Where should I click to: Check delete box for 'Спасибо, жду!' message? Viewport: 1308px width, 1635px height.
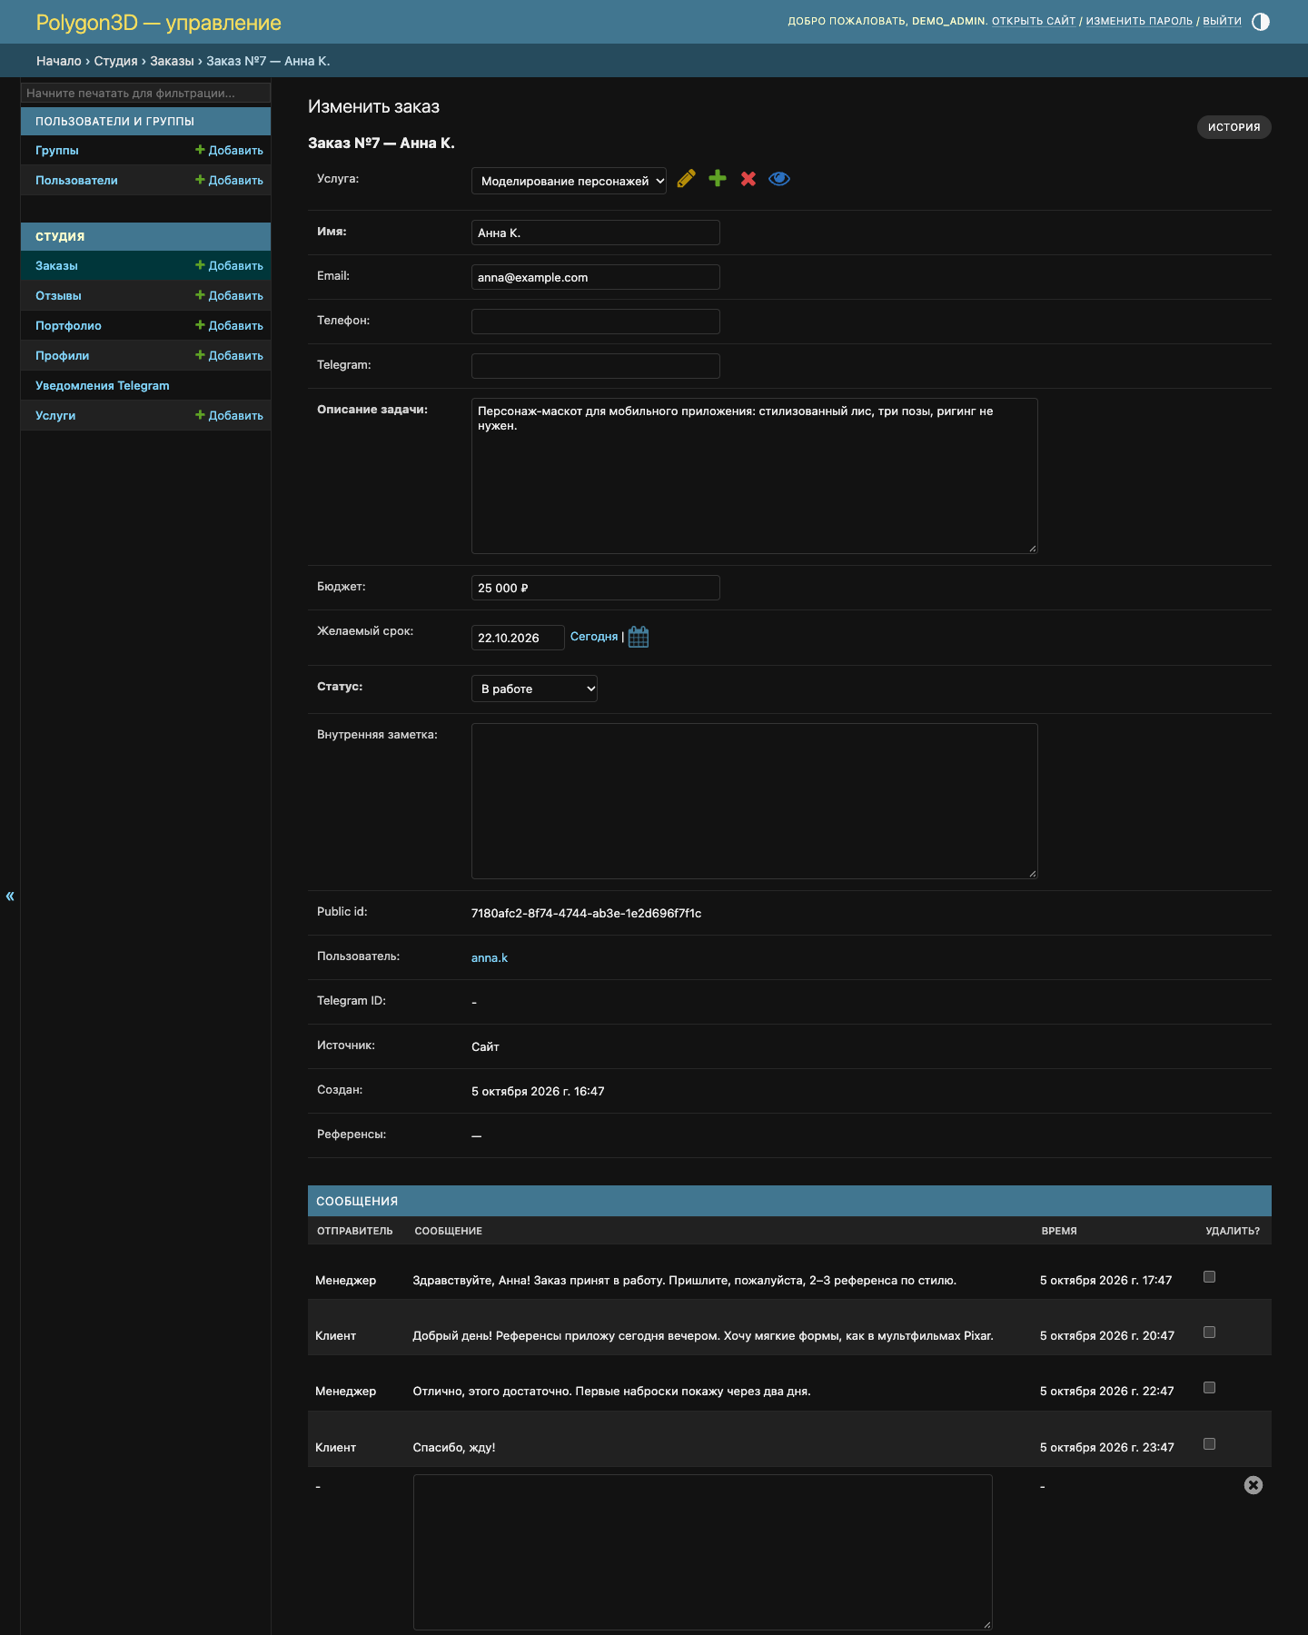[1209, 1444]
